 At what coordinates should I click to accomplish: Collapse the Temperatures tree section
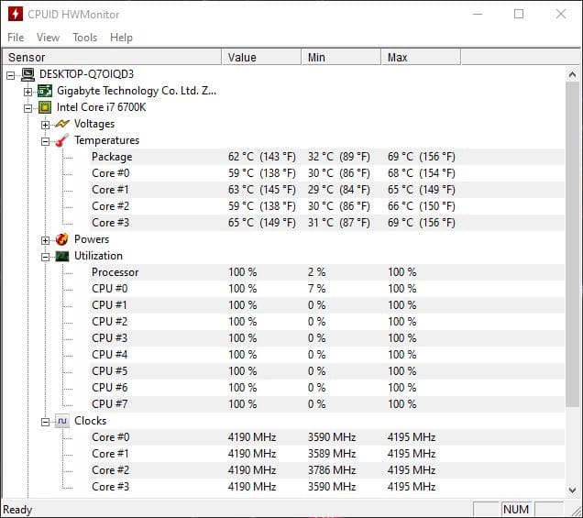[x=46, y=140]
